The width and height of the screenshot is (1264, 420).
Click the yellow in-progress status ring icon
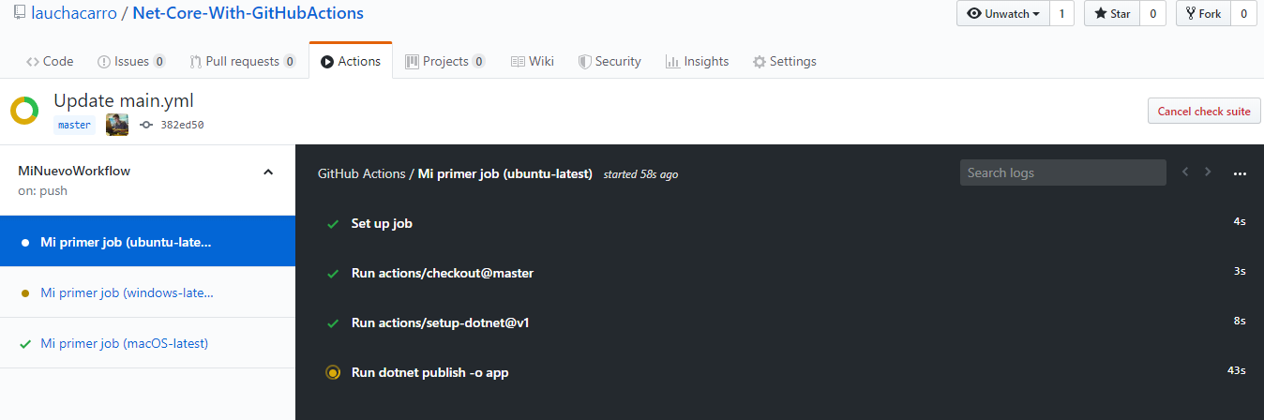24,111
